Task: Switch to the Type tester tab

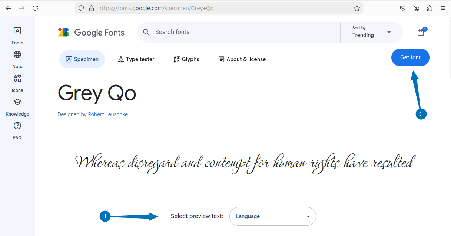Action: click(136, 59)
